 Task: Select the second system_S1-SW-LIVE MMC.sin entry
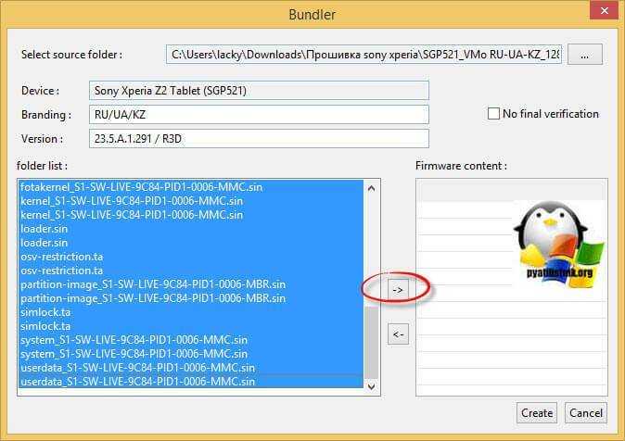coord(191,354)
